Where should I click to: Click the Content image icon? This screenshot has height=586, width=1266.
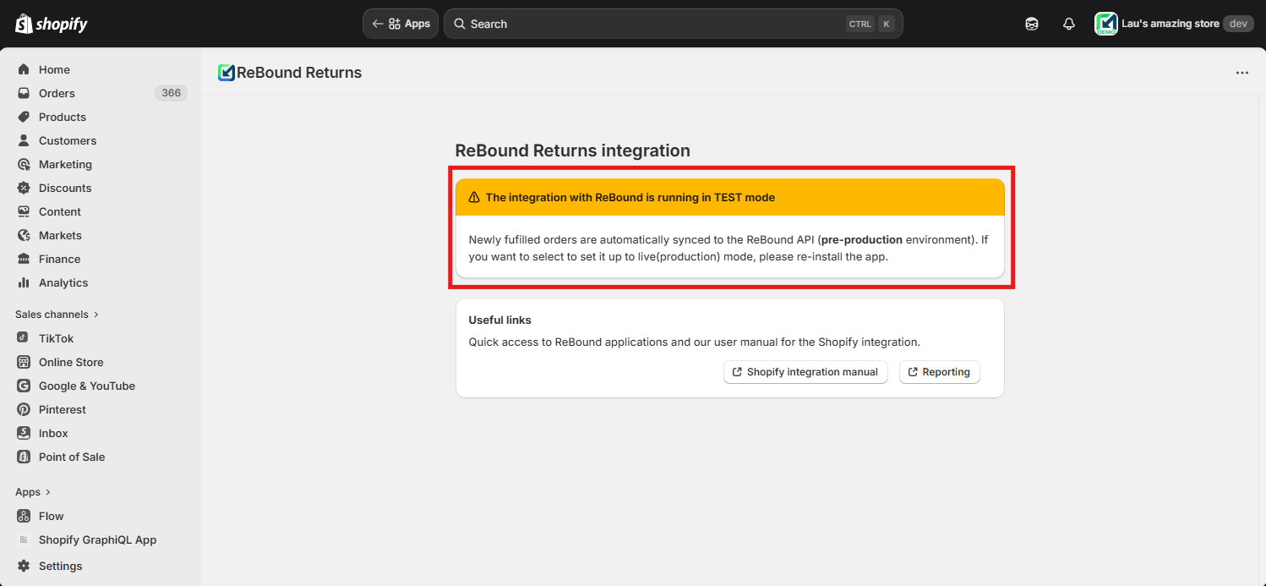pos(24,211)
